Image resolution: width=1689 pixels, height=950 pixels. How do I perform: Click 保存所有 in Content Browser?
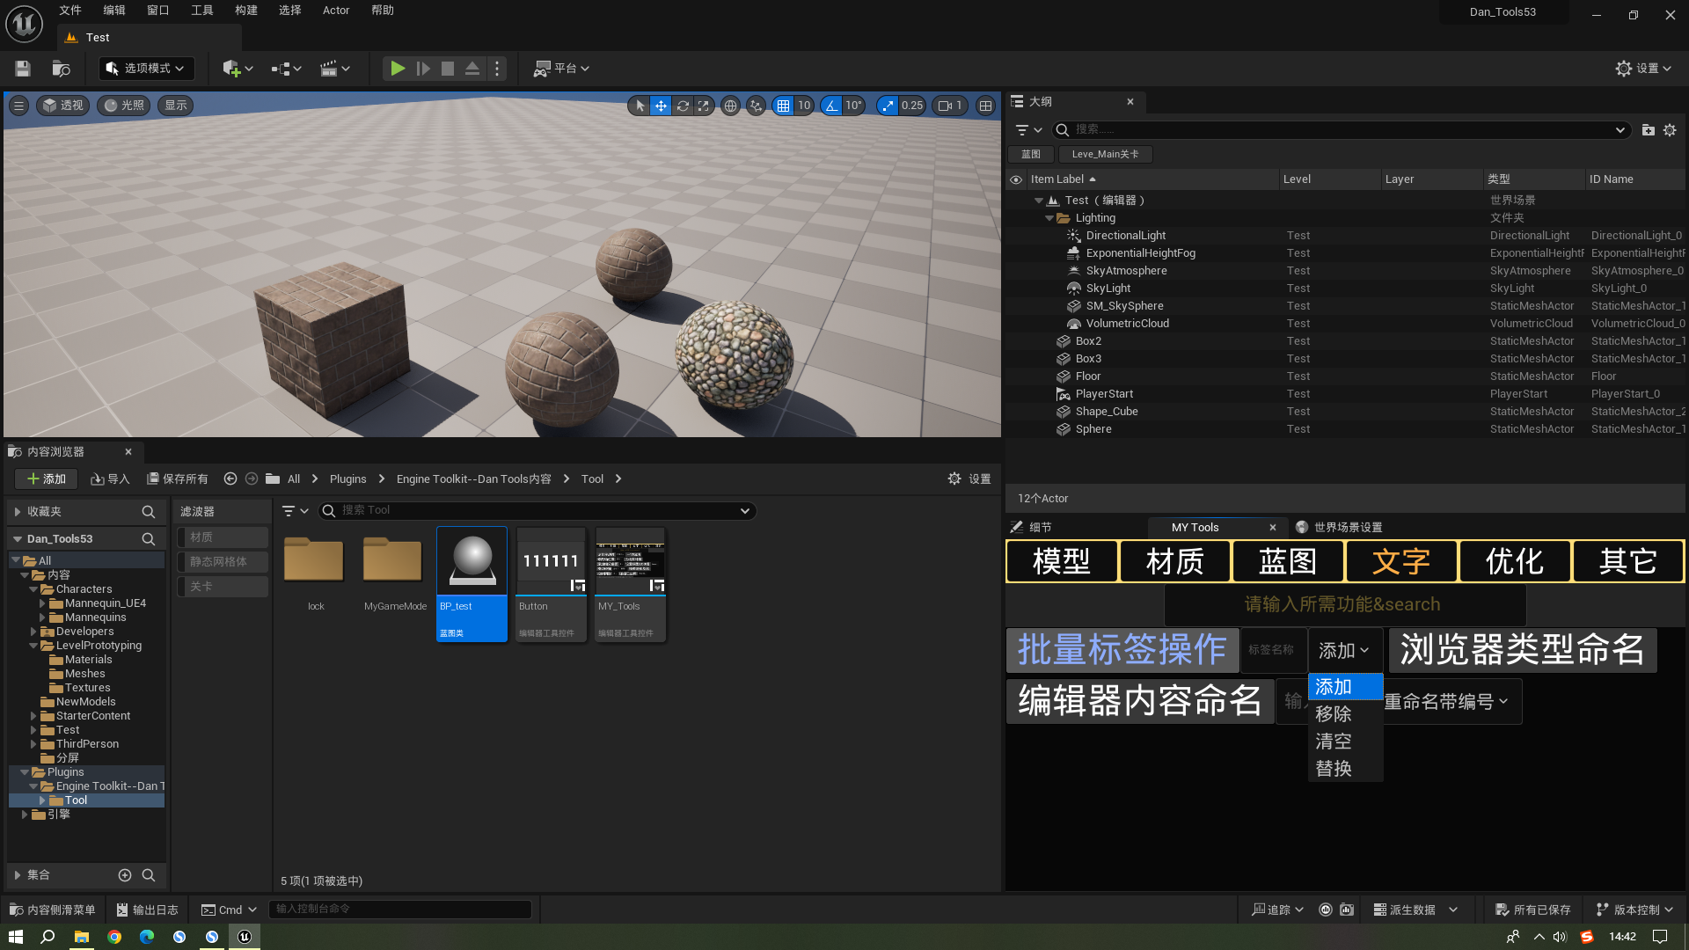(178, 479)
